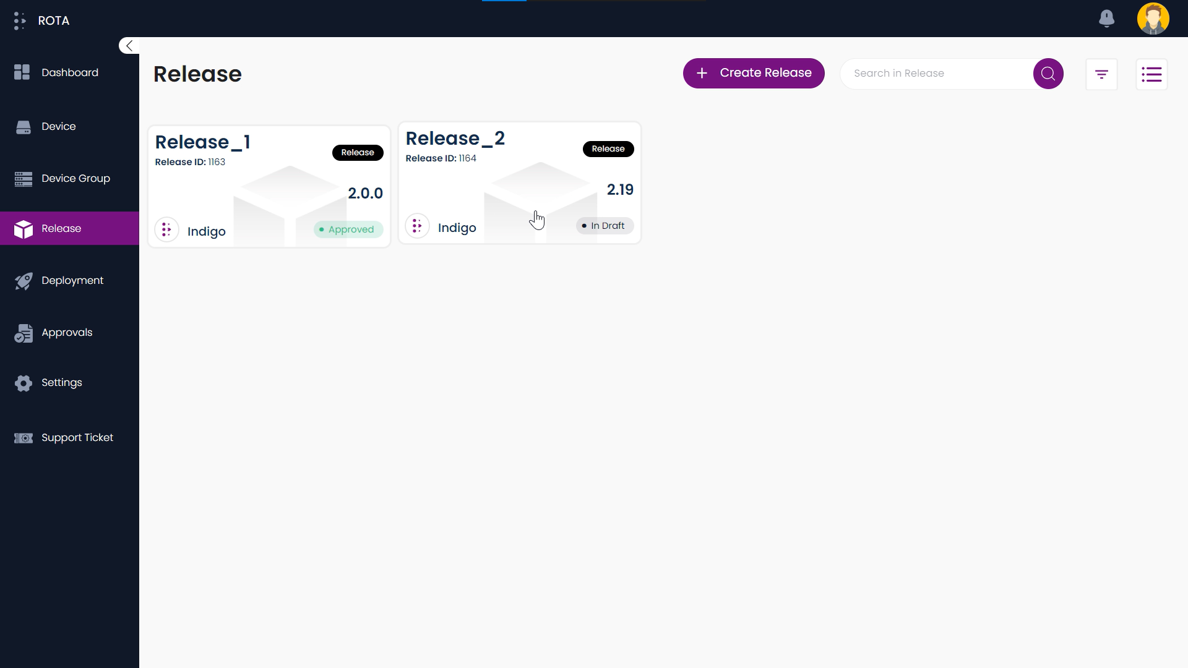The height and width of the screenshot is (668, 1188).
Task: Click the filter icon next to search
Action: coord(1101,72)
